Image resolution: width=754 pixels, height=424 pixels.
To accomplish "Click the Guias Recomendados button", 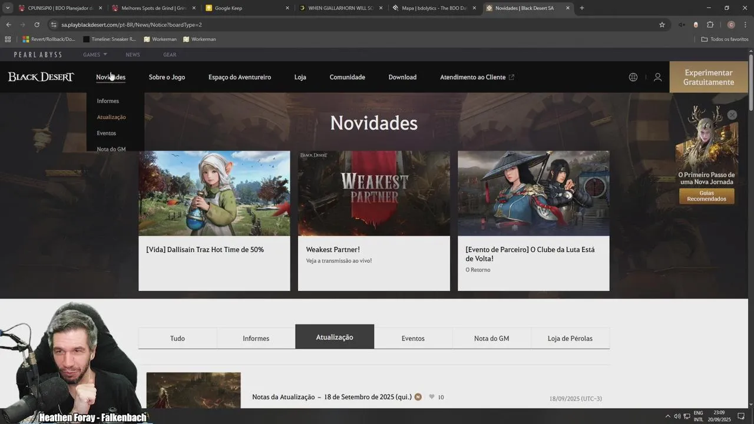I will tap(707, 196).
